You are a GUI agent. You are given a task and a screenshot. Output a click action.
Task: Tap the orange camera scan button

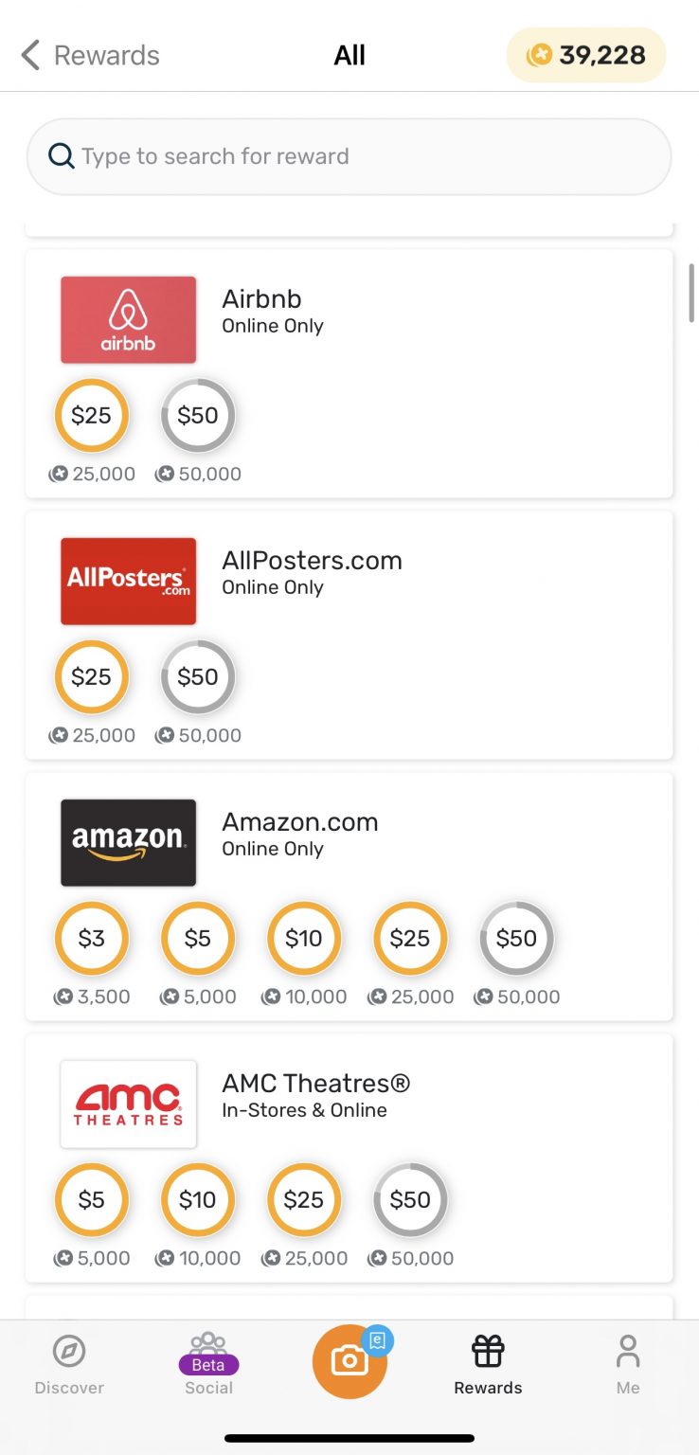[x=349, y=1361]
